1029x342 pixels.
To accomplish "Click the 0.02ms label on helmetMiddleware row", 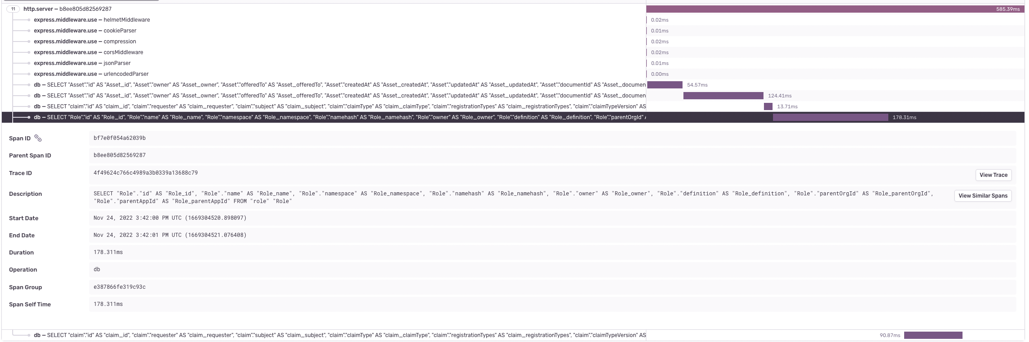I will [659, 20].
